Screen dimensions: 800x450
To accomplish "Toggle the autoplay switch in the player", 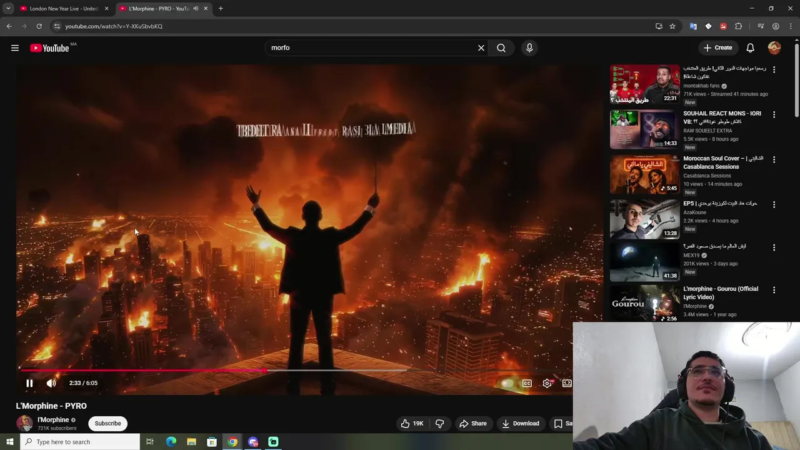I will pyautogui.click(x=507, y=383).
